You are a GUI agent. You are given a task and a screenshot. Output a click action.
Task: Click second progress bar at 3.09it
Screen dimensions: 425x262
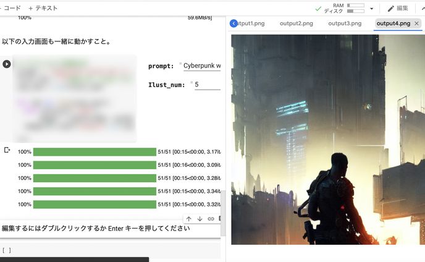pyautogui.click(x=95, y=165)
